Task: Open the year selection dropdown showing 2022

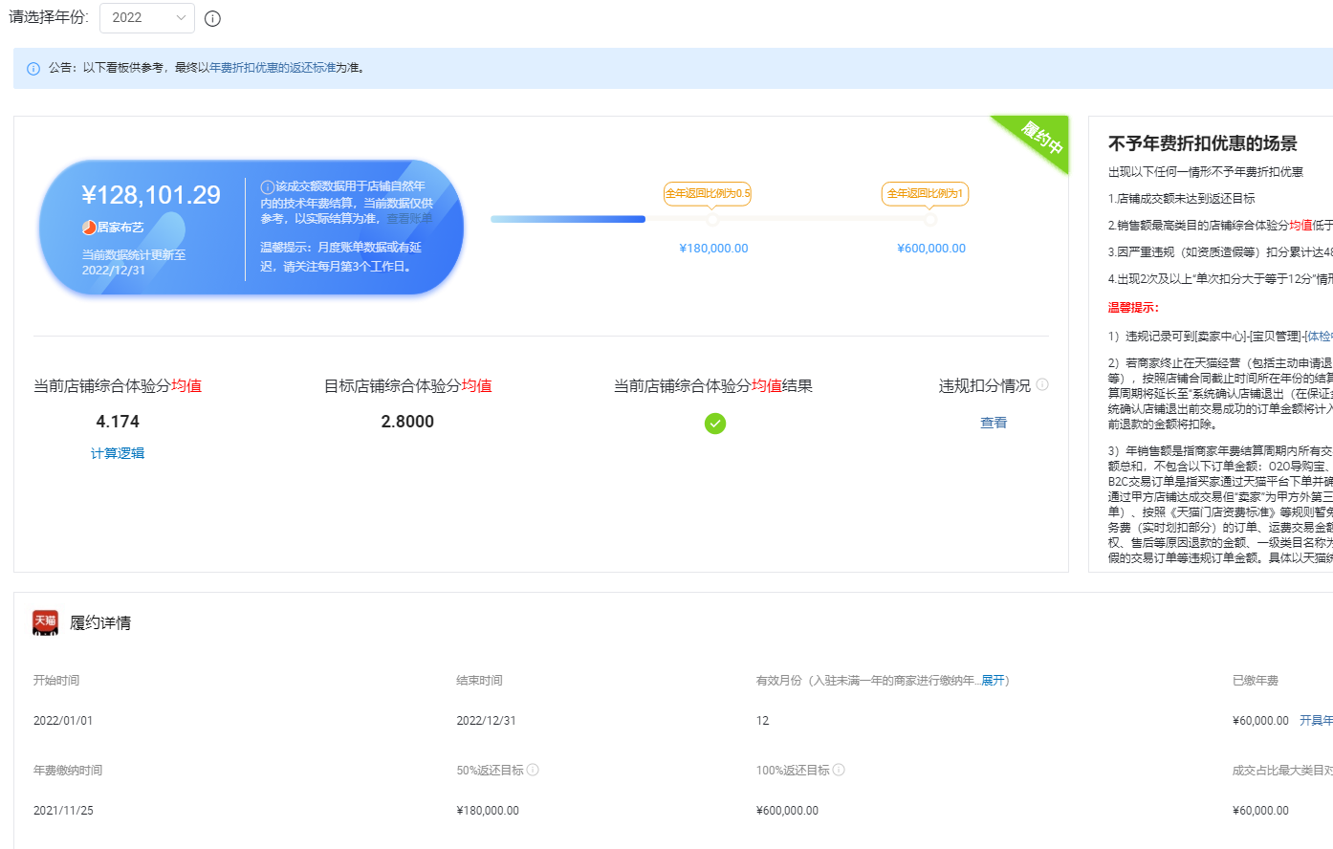Action: coord(147,18)
